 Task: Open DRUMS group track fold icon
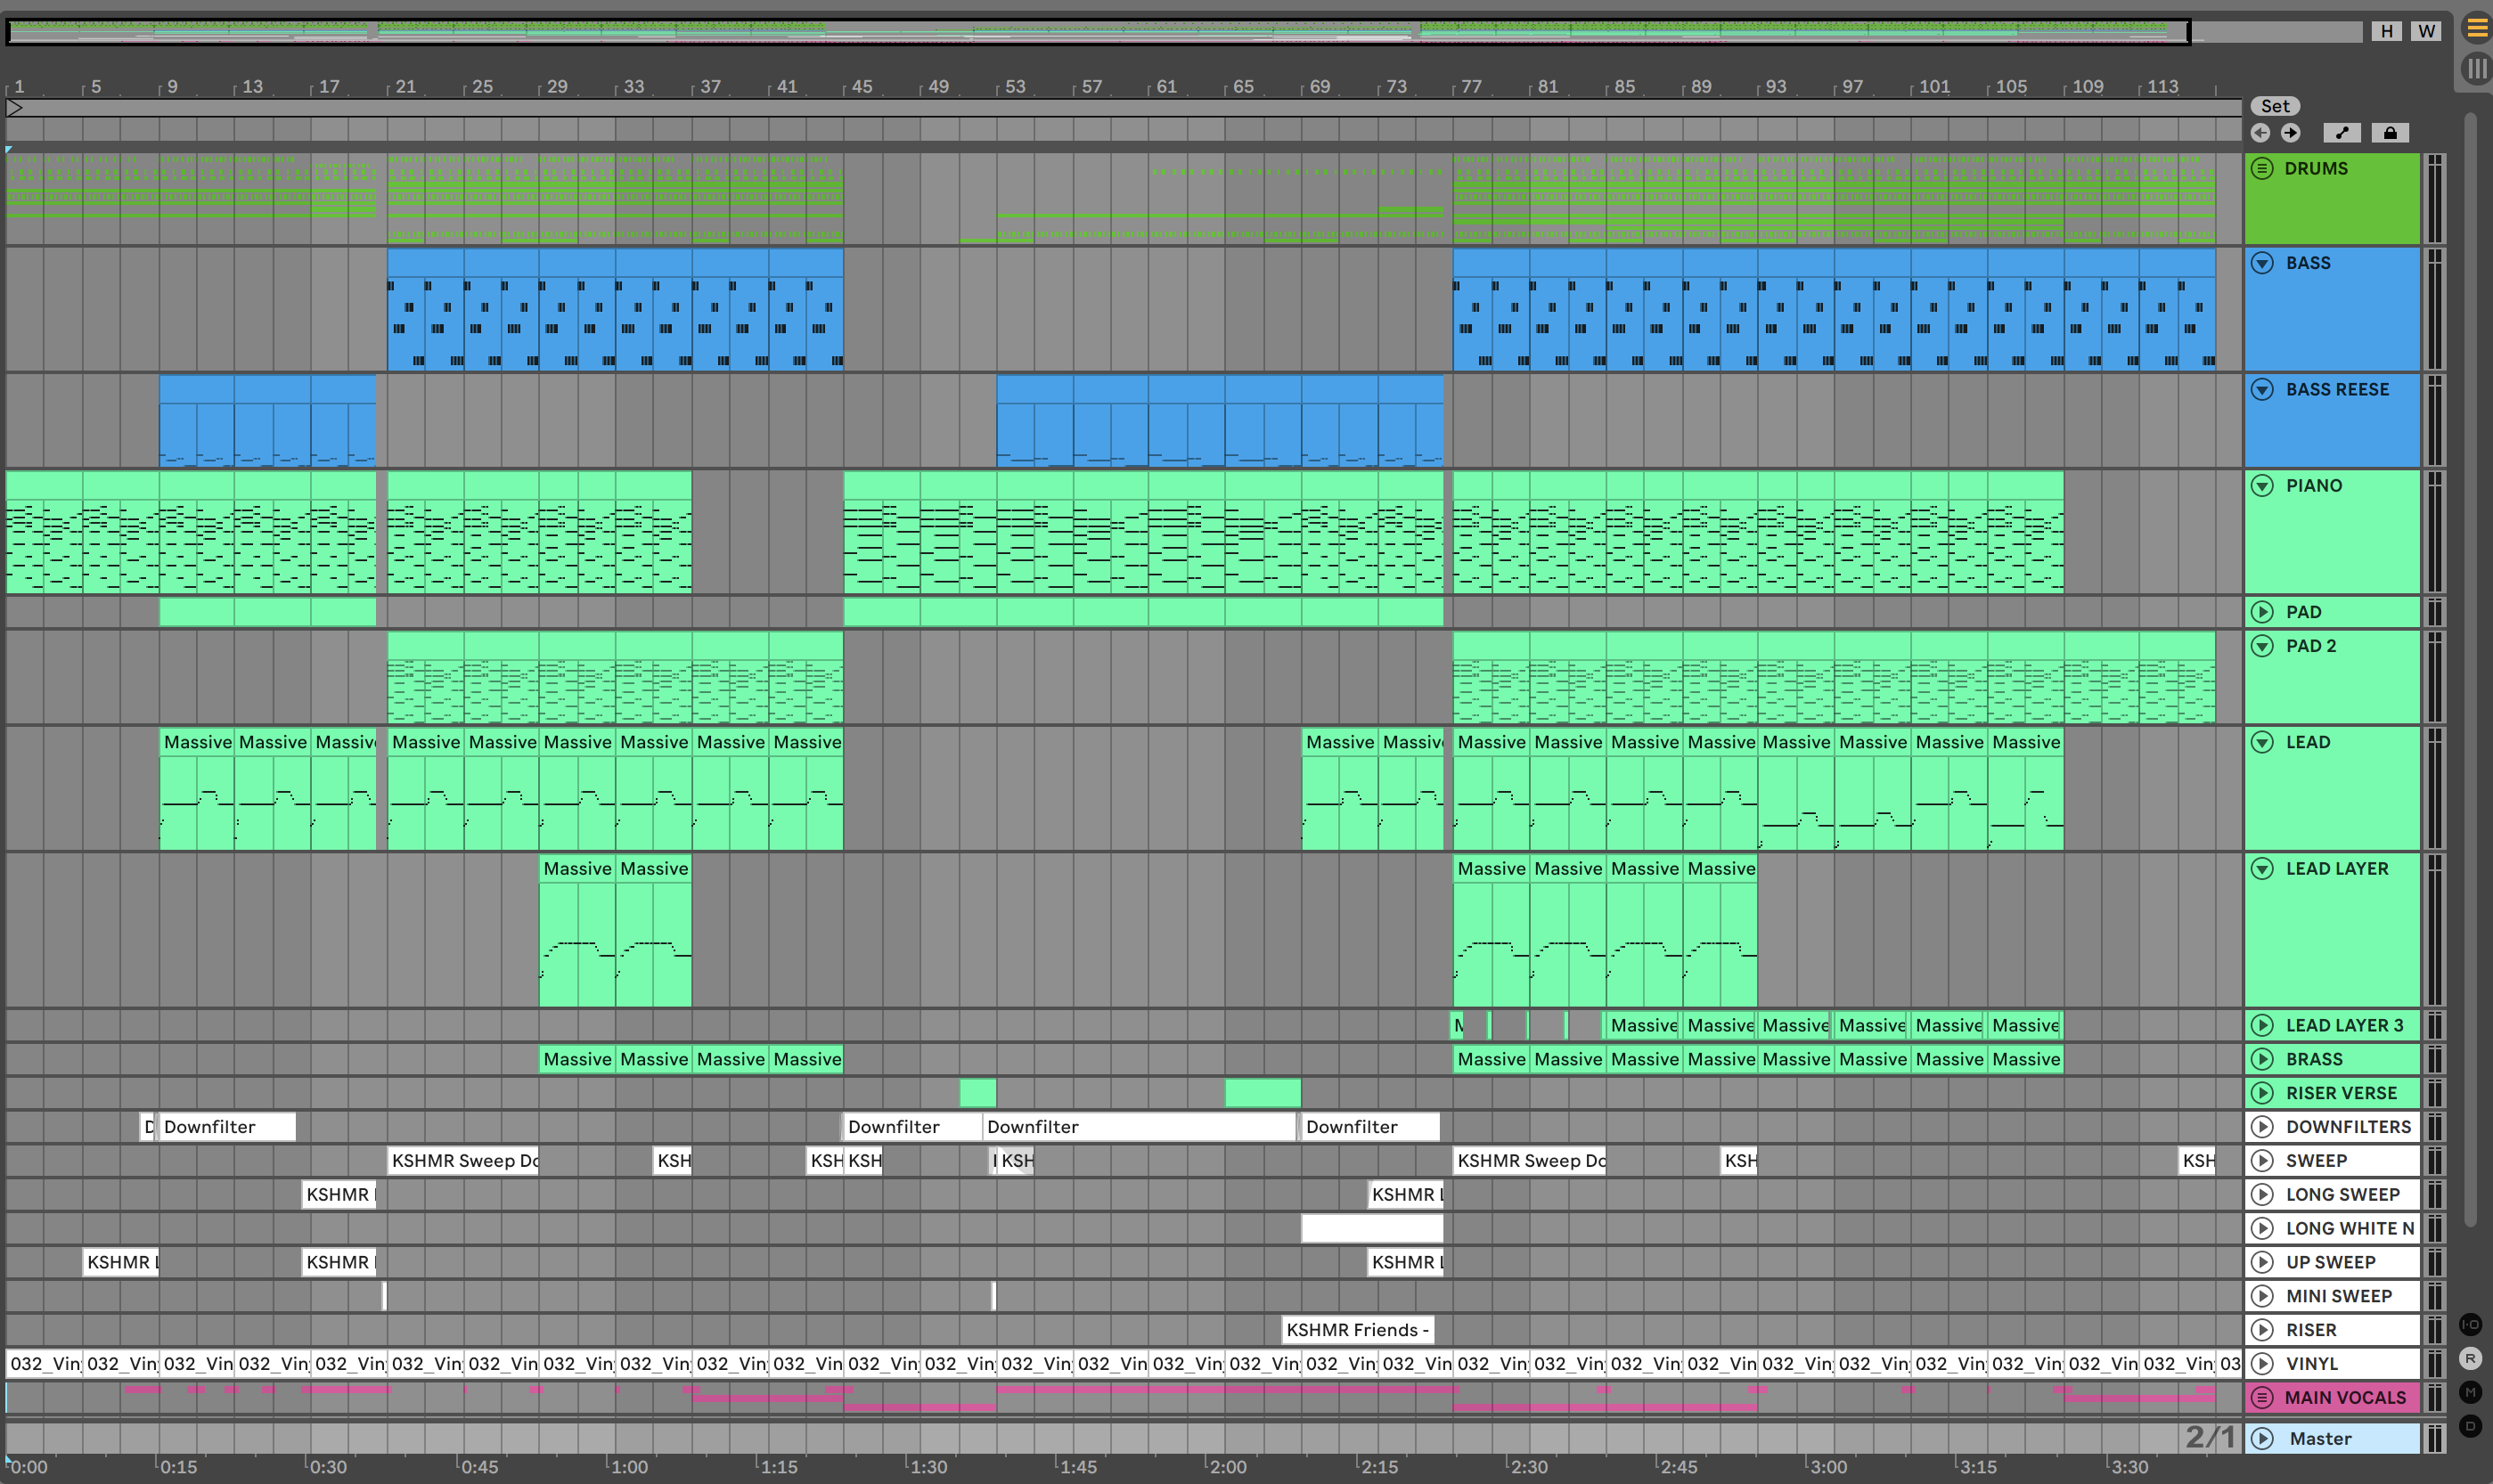coord(2262,168)
